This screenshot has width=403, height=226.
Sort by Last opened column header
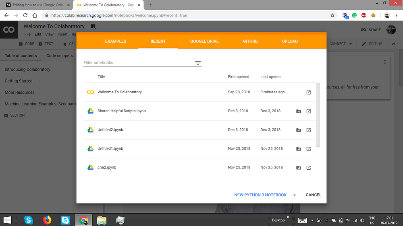[x=271, y=77]
